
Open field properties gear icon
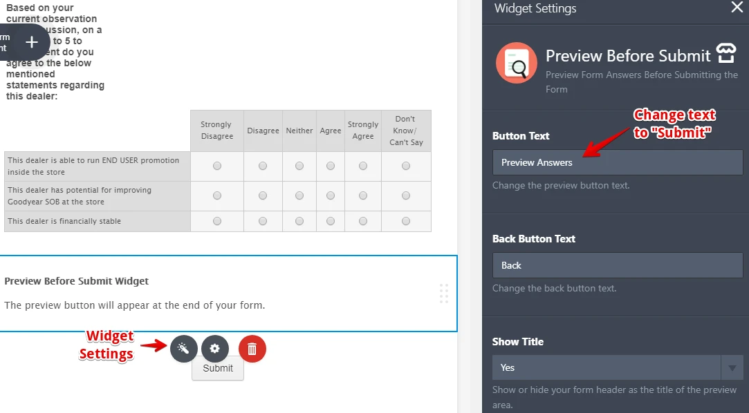point(215,349)
